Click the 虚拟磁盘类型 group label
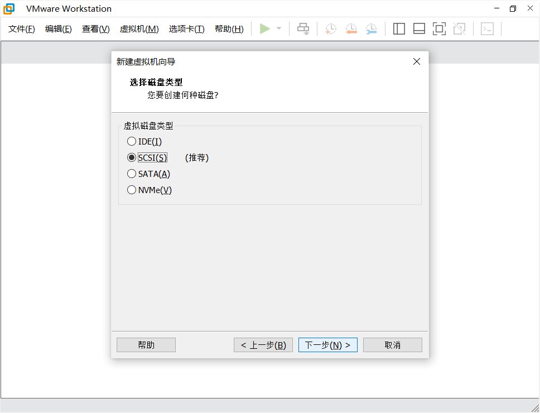 148,126
